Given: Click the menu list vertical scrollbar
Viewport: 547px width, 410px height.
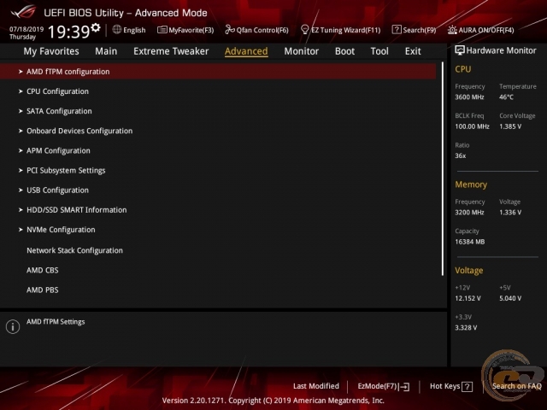Looking at the screenshot, I should click(443, 169).
